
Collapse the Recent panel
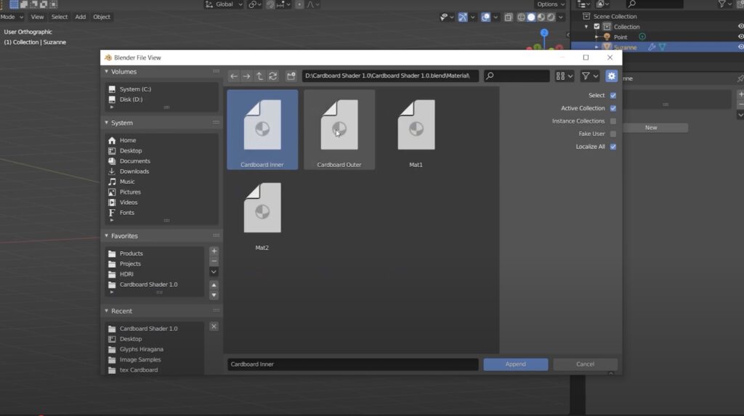tap(106, 311)
